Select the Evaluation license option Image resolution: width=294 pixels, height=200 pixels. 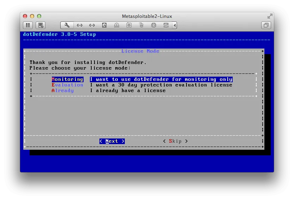coord(67,85)
